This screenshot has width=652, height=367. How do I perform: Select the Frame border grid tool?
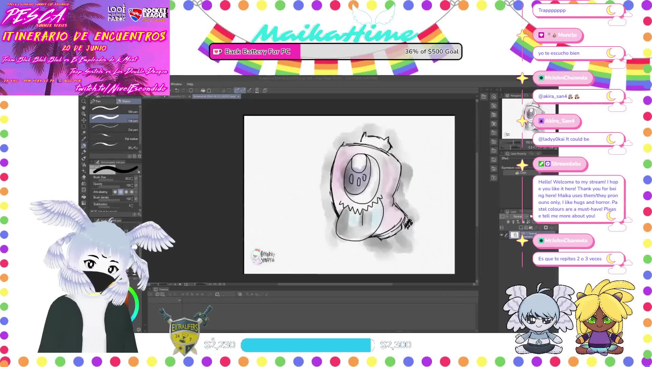pyautogui.click(x=84, y=190)
